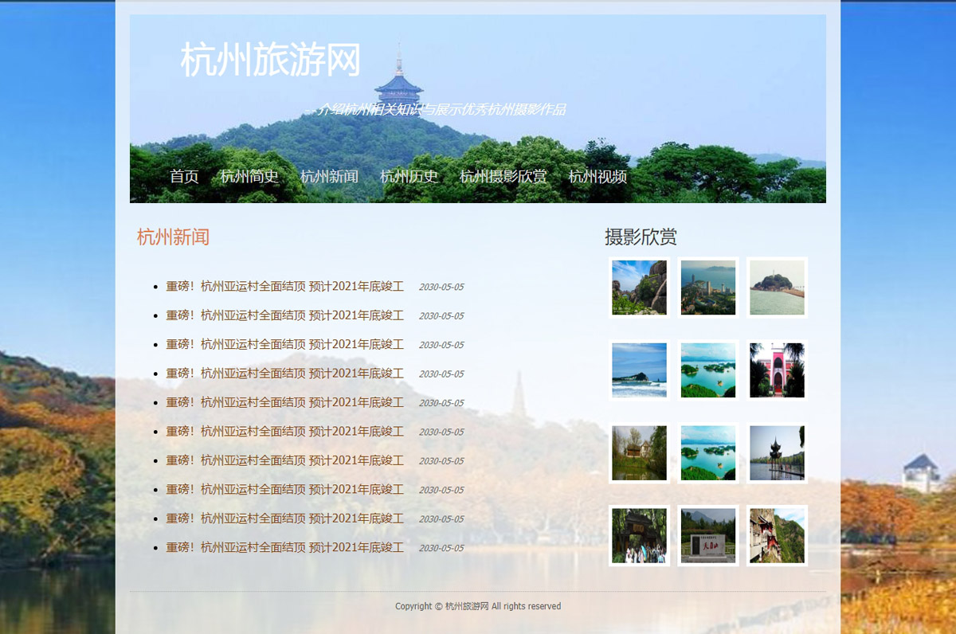Open the 首页 navigation item
Viewport: 956px width, 634px height.
[184, 176]
